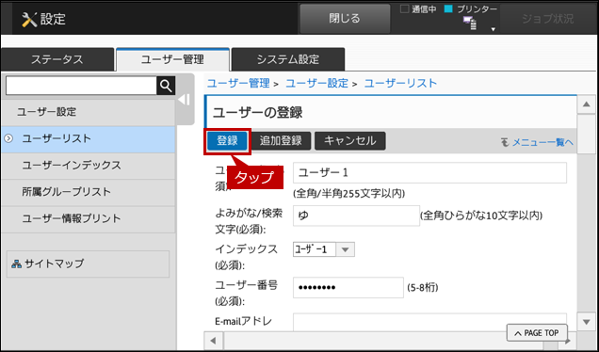Click the ユーザー設定 breadcrumb link

[317, 83]
